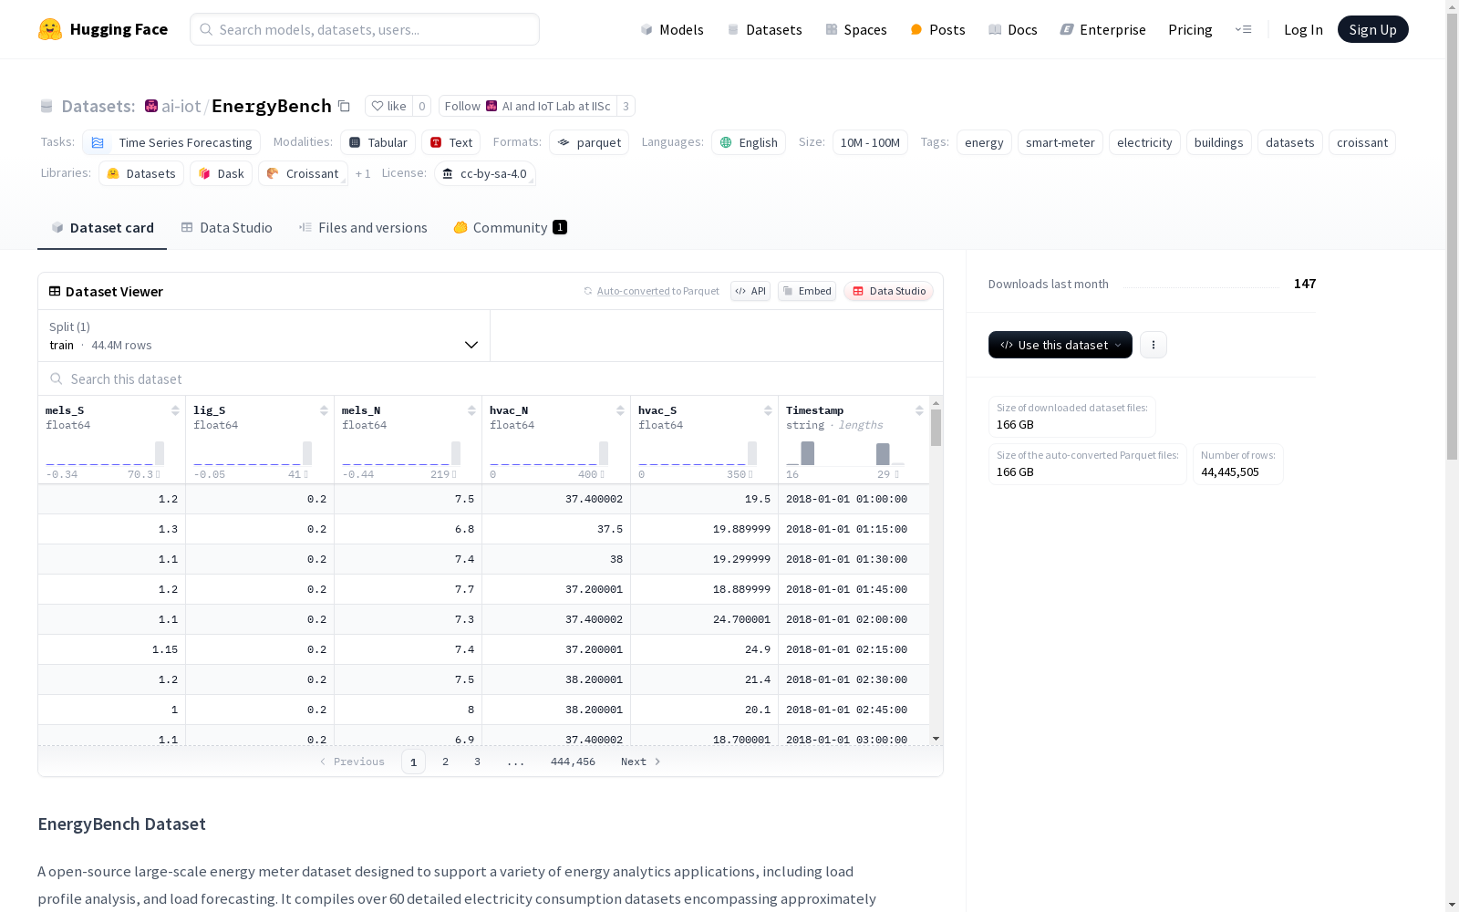Image resolution: width=1459 pixels, height=912 pixels.
Task: Click the Hugging Face logo icon
Action: pyautogui.click(x=49, y=29)
